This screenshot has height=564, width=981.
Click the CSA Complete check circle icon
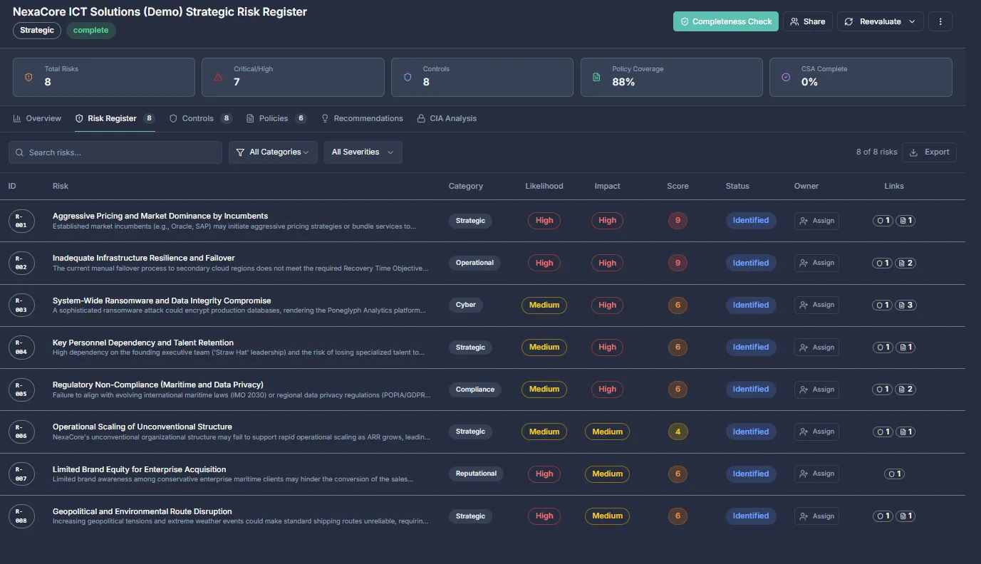click(786, 77)
